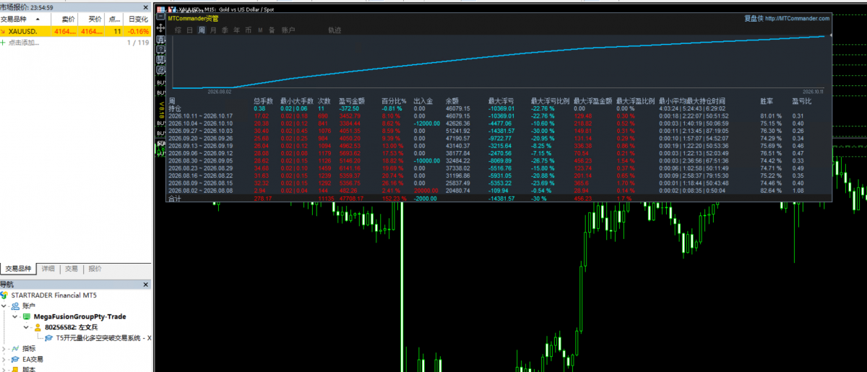Click the 持仓 positions row label
867x372 pixels.
pos(174,108)
